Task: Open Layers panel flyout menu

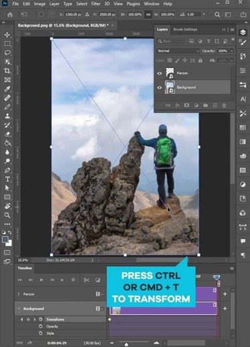Action: pyautogui.click(x=232, y=29)
